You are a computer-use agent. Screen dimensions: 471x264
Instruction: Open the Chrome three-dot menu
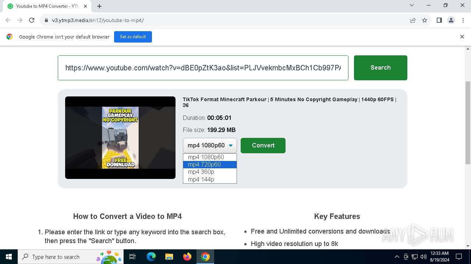463,20
